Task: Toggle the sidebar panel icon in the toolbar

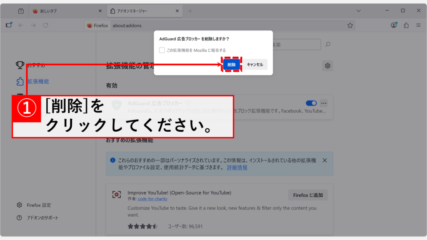Action: 9,25
